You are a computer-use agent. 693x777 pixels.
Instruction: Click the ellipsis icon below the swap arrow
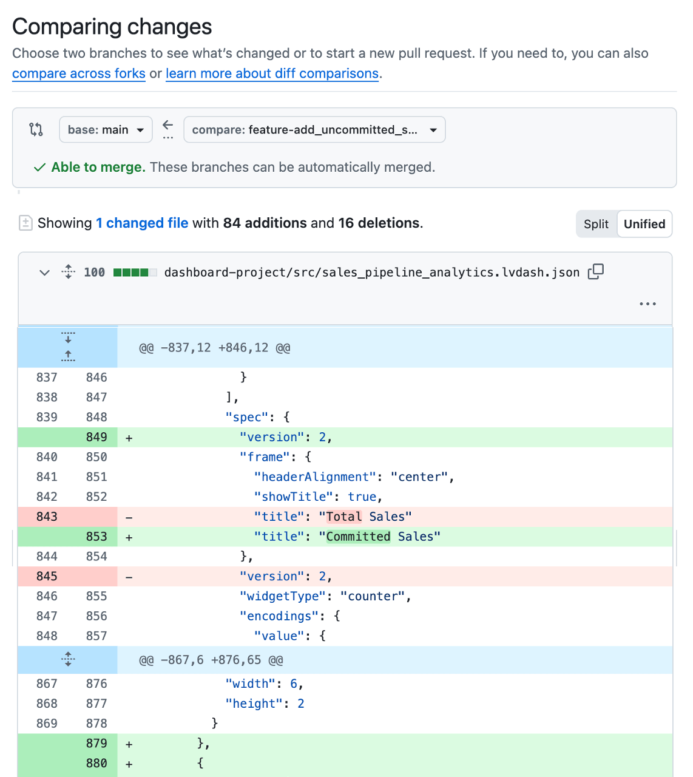click(x=167, y=138)
